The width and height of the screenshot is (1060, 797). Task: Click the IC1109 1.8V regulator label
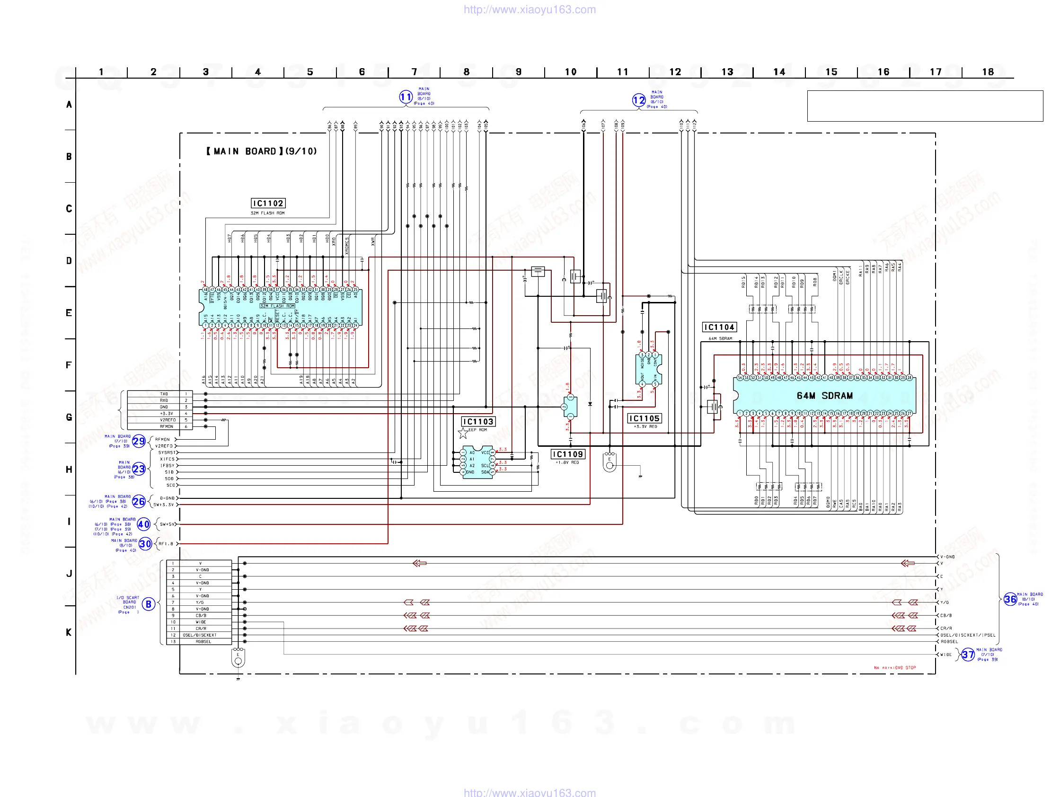tap(568, 454)
